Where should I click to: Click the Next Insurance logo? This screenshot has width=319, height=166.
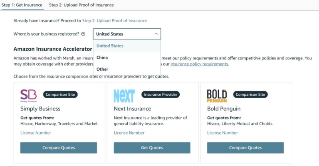(124, 95)
